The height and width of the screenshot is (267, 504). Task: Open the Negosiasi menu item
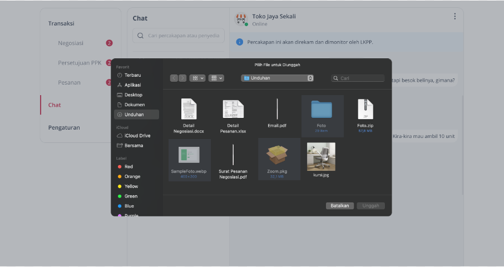tap(71, 43)
